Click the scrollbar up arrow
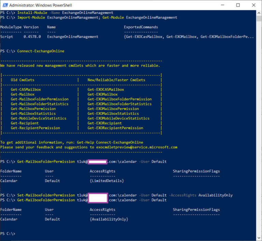The image size is (262, 241). point(259,13)
